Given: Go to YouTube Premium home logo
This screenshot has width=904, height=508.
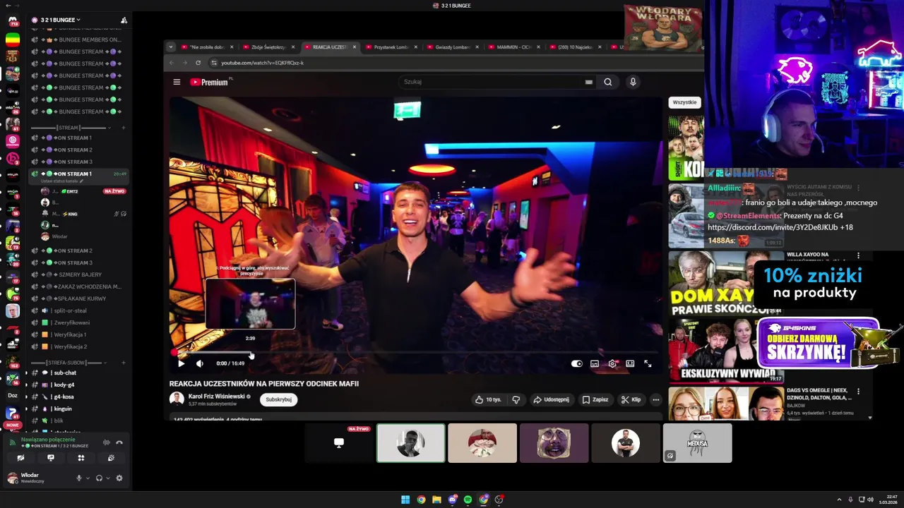Looking at the screenshot, I should [210, 82].
